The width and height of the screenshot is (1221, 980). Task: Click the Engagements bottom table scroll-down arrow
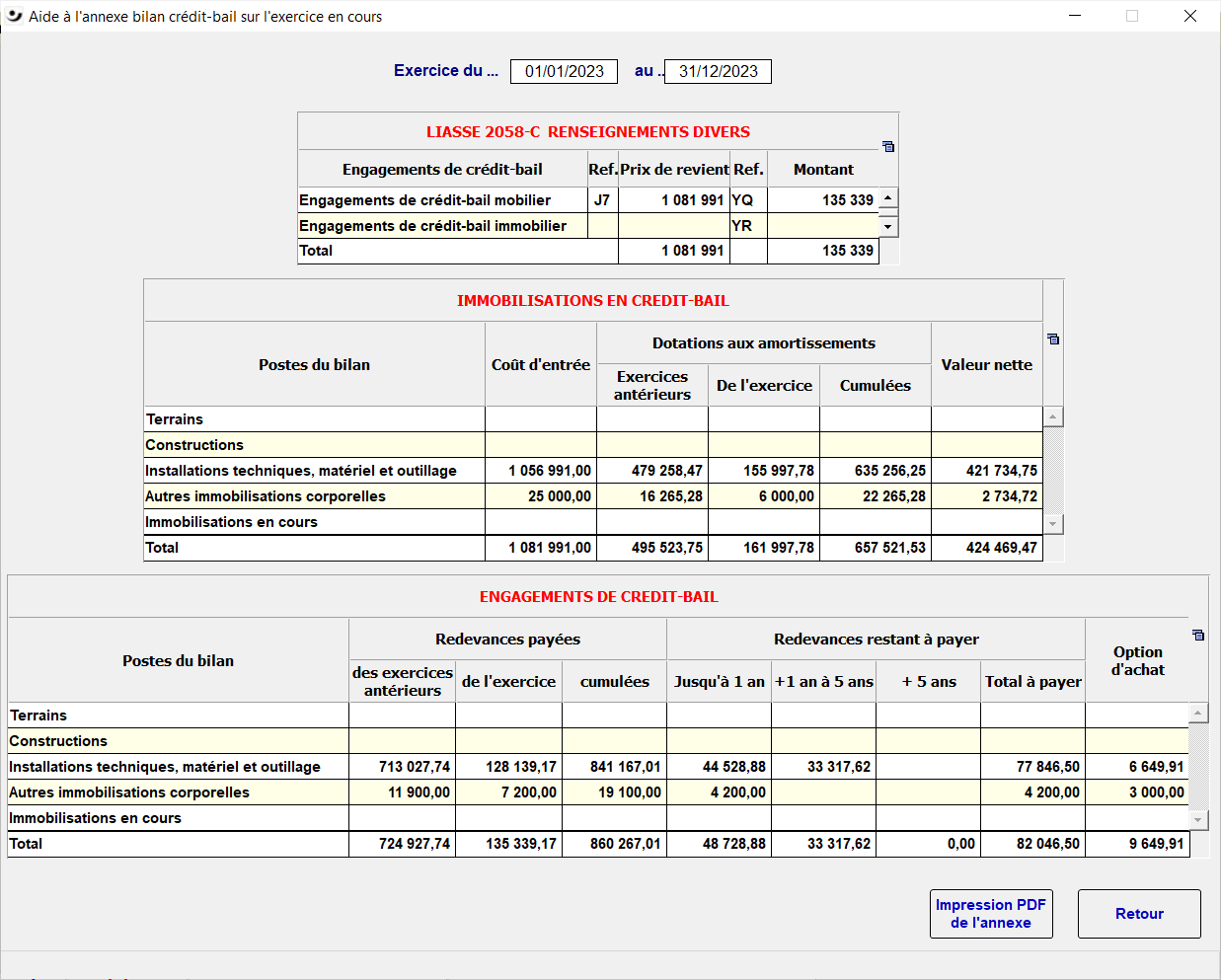(1198, 820)
